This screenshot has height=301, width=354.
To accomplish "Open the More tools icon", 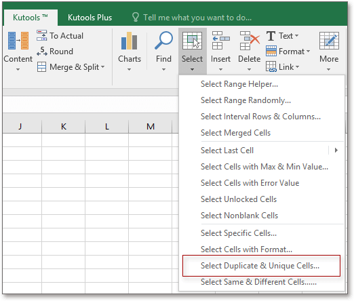I will coord(329,41).
